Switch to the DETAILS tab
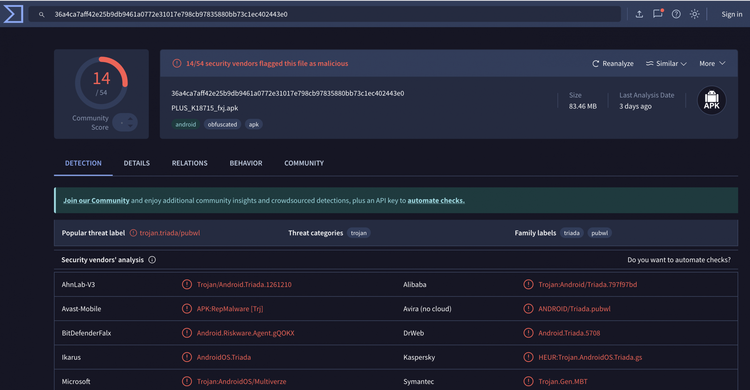750x390 pixels. coord(137,163)
